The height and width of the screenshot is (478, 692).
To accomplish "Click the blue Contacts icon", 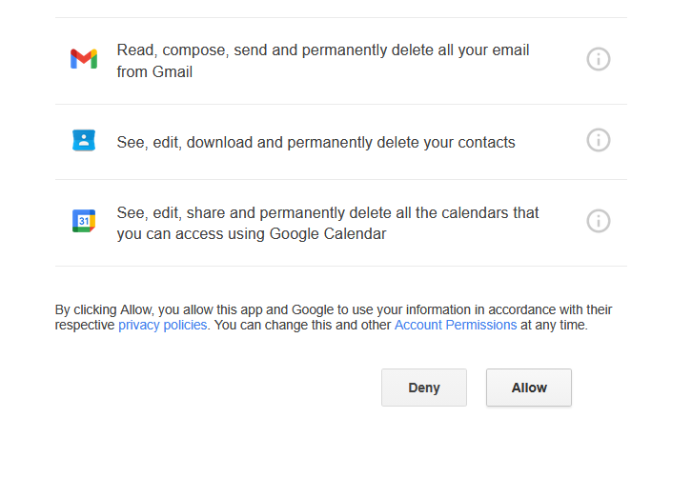I will (84, 141).
